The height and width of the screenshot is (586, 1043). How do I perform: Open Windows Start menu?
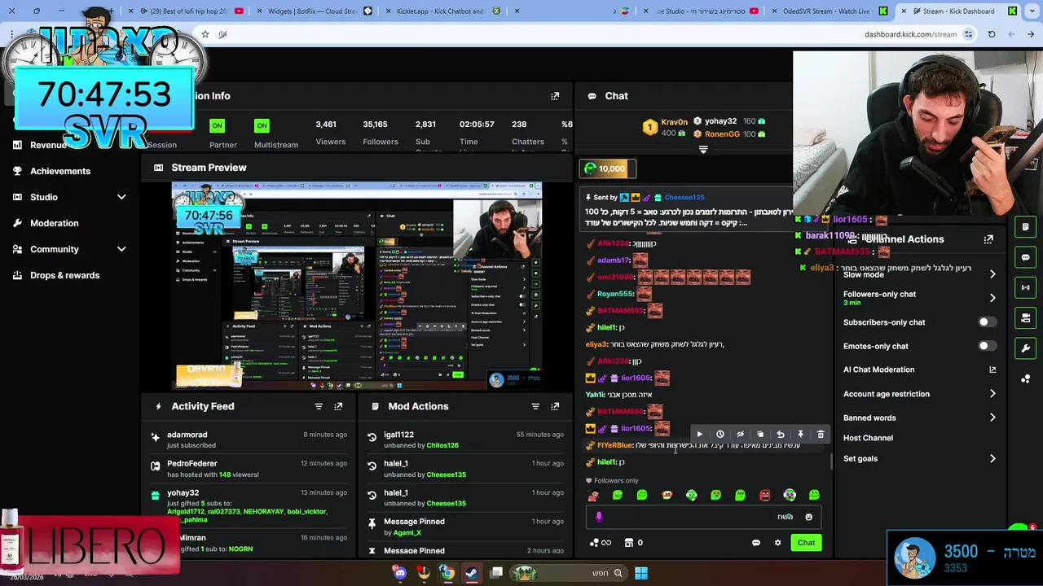coord(641,573)
